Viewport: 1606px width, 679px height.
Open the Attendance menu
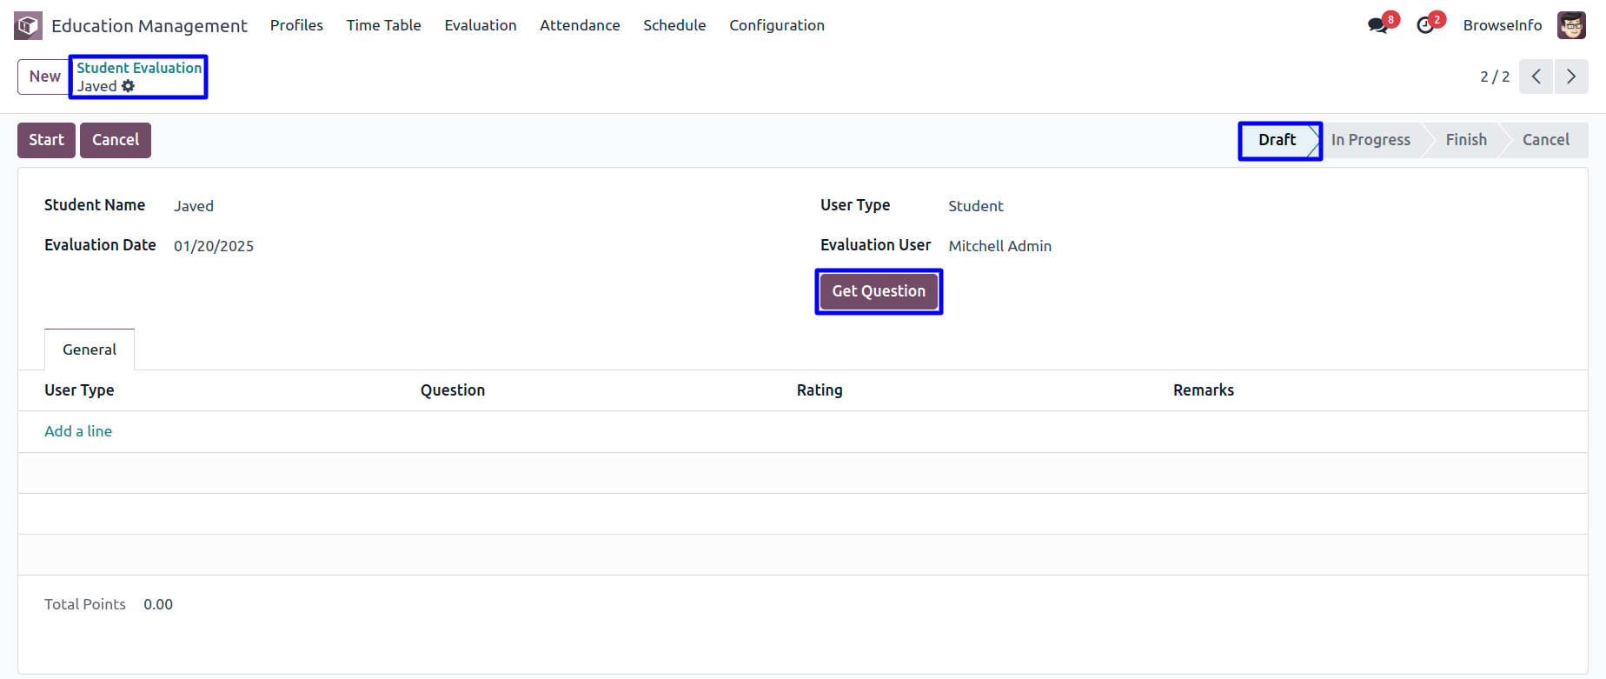(580, 25)
